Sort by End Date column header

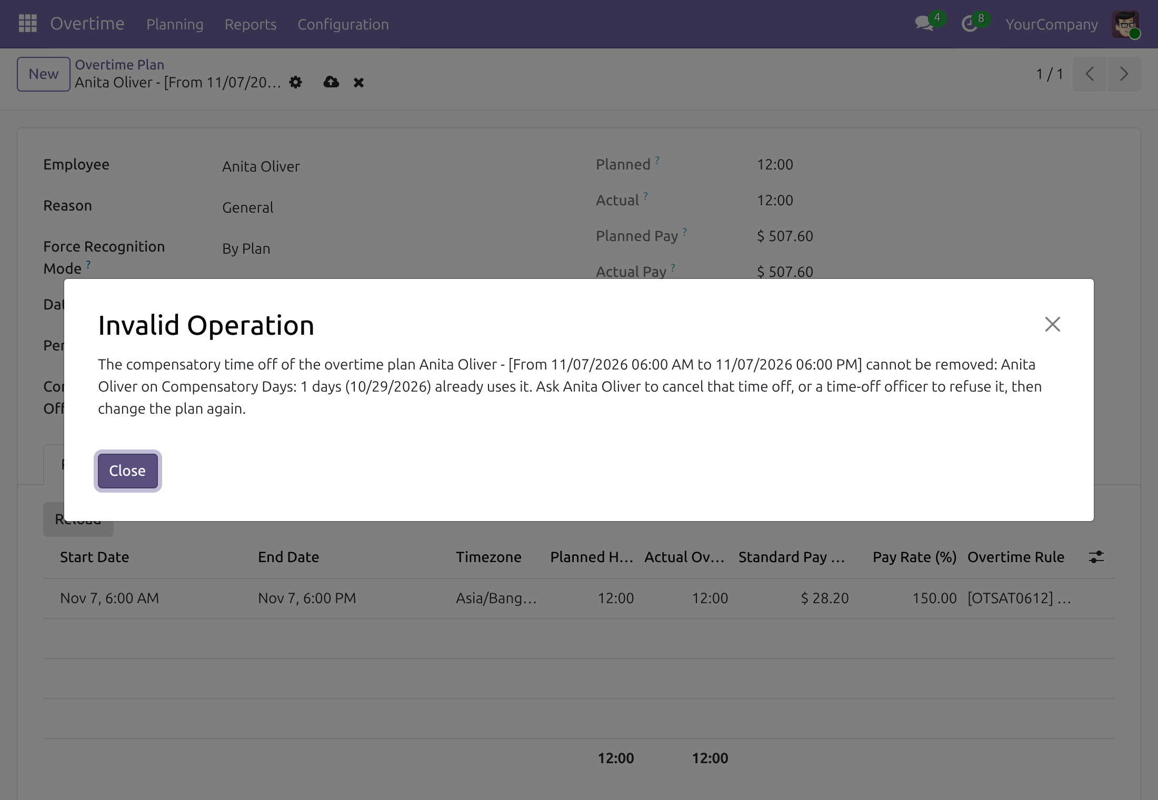click(288, 557)
